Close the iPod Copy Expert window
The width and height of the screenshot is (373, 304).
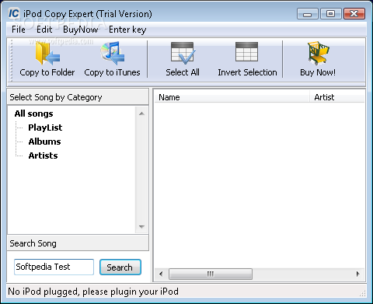pos(354,14)
